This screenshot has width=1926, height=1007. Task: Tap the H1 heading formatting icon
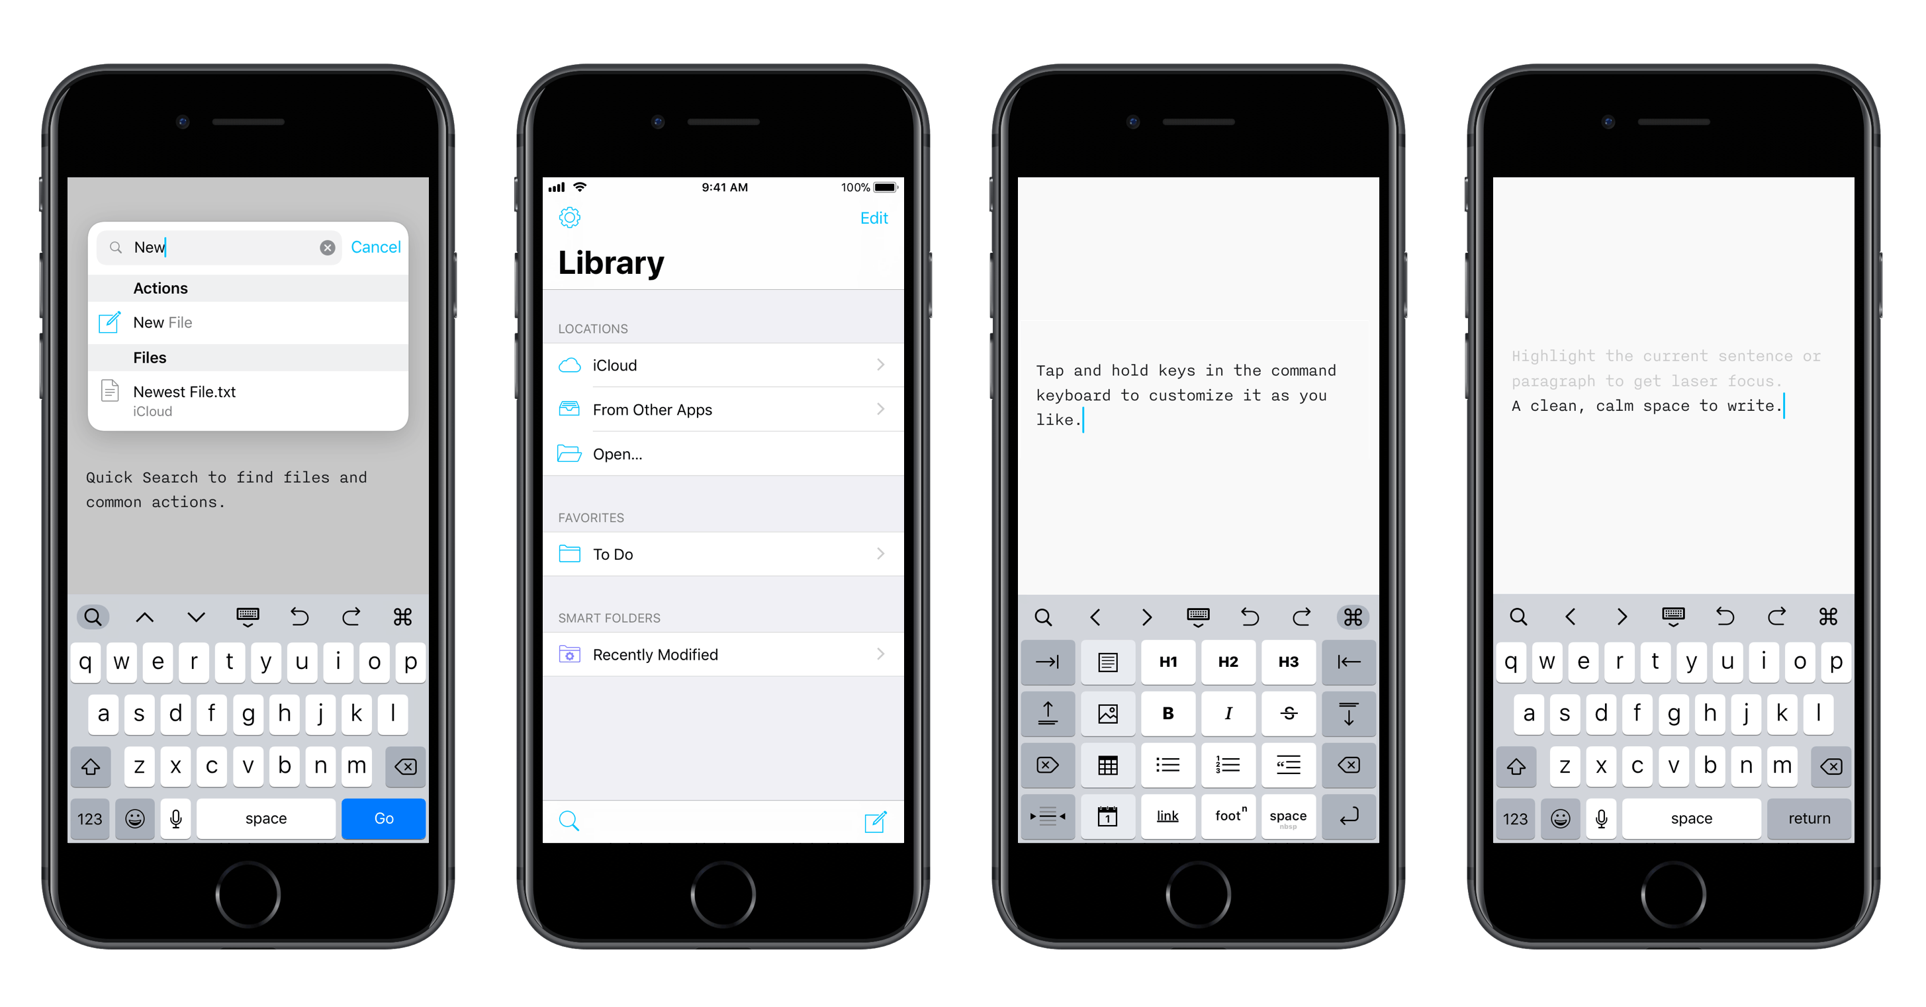coord(1168,662)
